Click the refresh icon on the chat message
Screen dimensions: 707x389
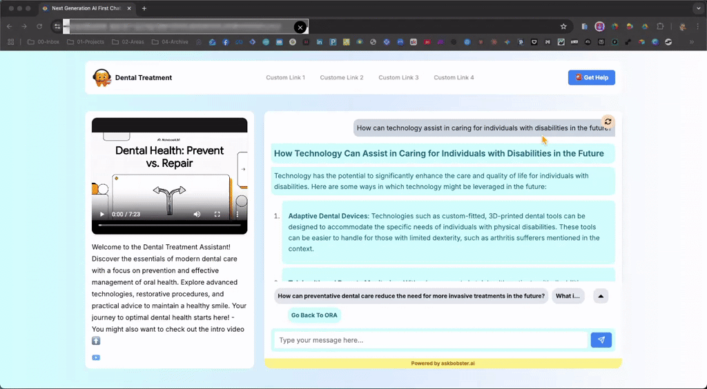pos(608,121)
